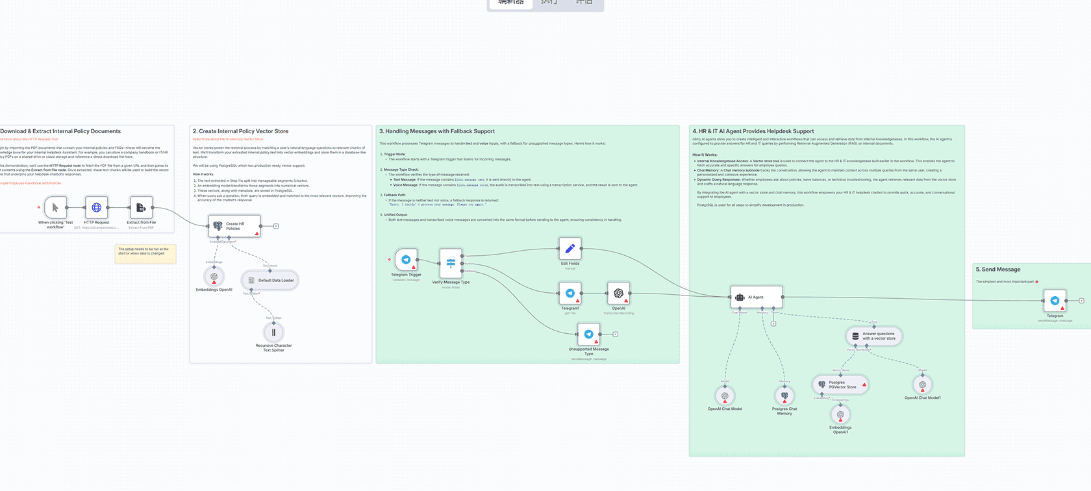Image resolution: width=1091 pixels, height=491 pixels.
Task: Select the HTTP Request node
Action: click(x=96, y=208)
